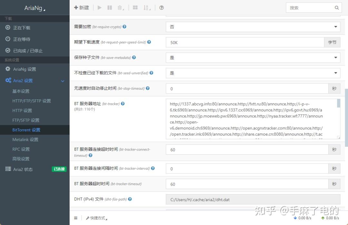
Task: Click the download speed indicator
Action: 302,218
